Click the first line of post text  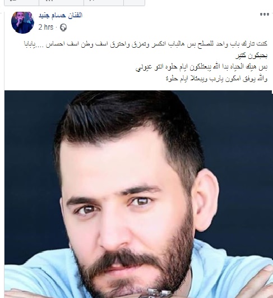tap(146, 44)
